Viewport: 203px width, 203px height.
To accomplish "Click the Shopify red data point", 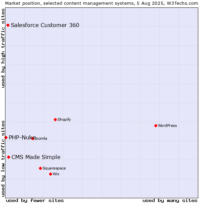I will coord(55,119).
